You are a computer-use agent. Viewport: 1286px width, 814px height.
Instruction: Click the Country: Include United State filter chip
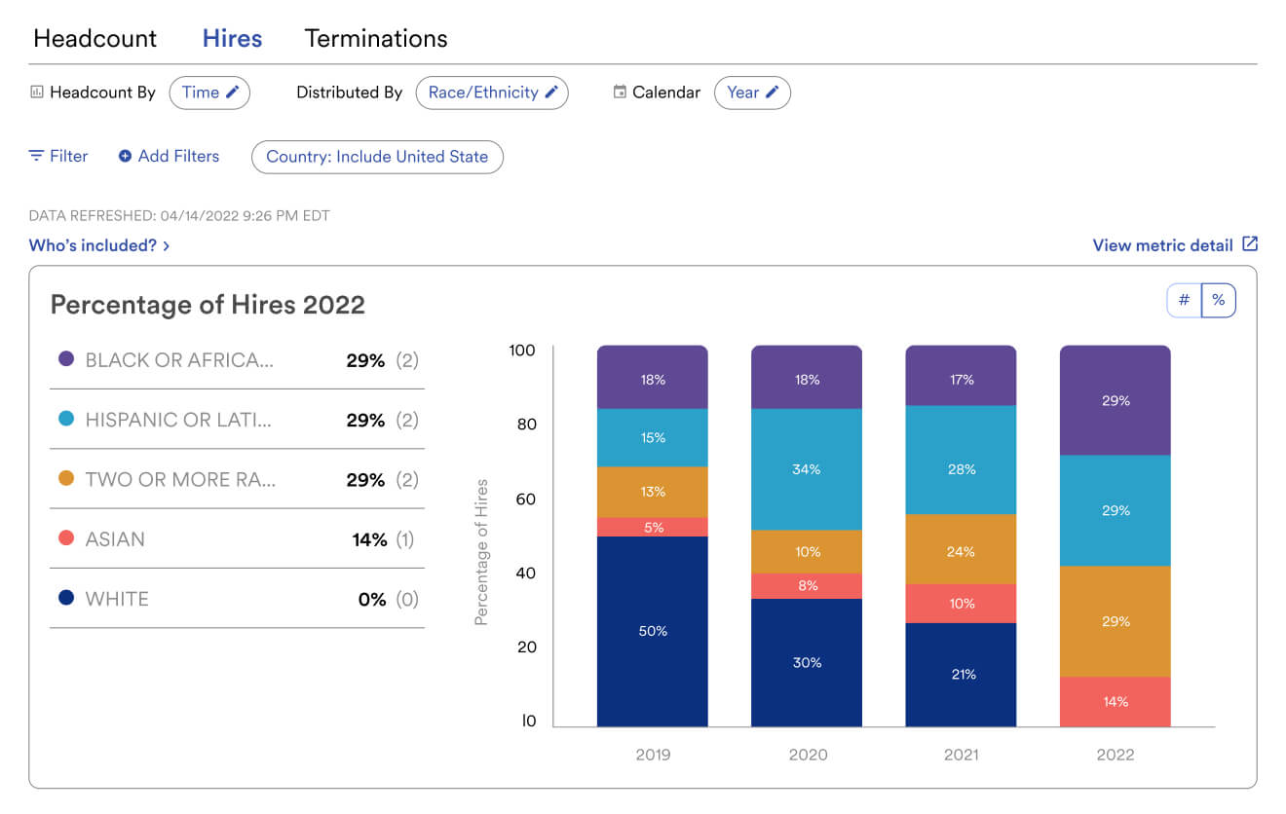377,157
